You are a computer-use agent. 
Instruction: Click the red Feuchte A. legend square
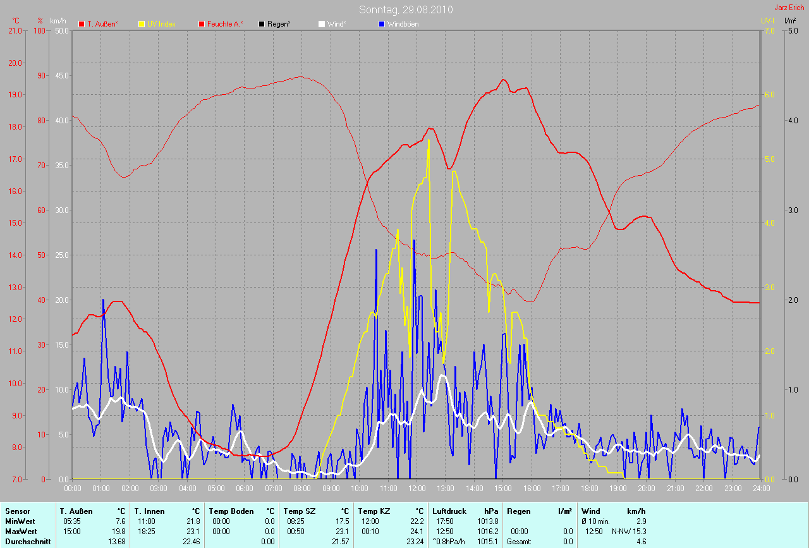click(x=202, y=24)
